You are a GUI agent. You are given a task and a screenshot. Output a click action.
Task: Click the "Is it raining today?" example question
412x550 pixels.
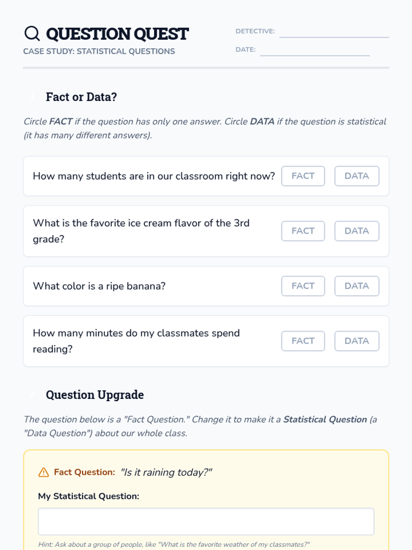(167, 472)
